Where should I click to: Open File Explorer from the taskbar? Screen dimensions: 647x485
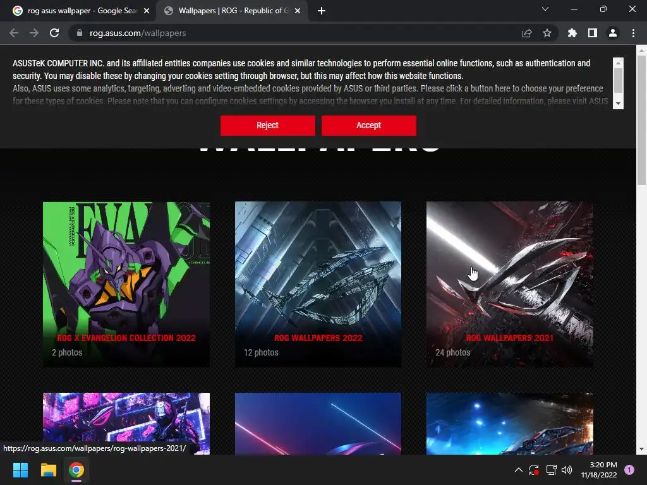[48, 470]
